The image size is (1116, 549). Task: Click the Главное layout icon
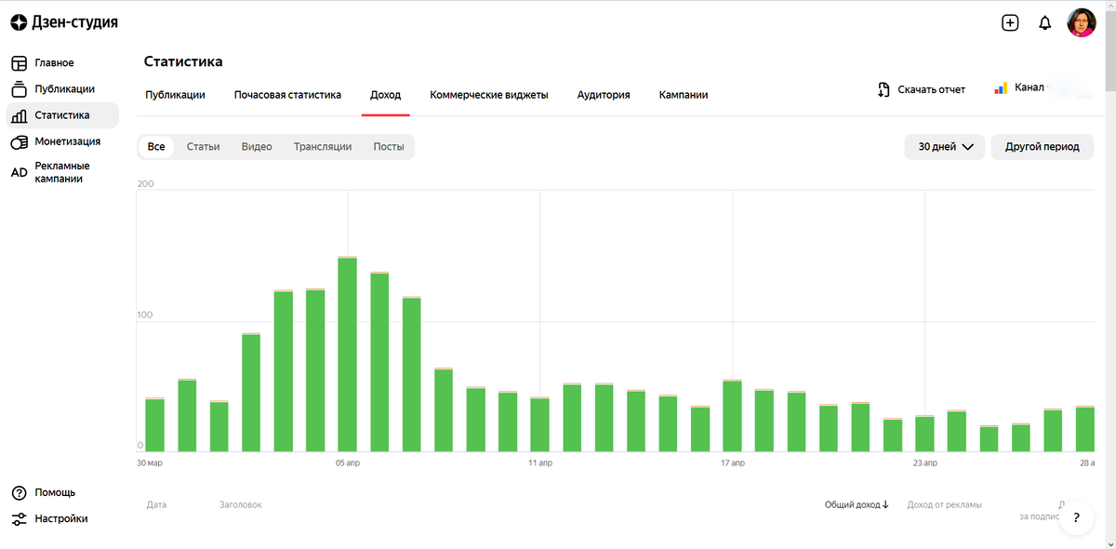click(19, 63)
